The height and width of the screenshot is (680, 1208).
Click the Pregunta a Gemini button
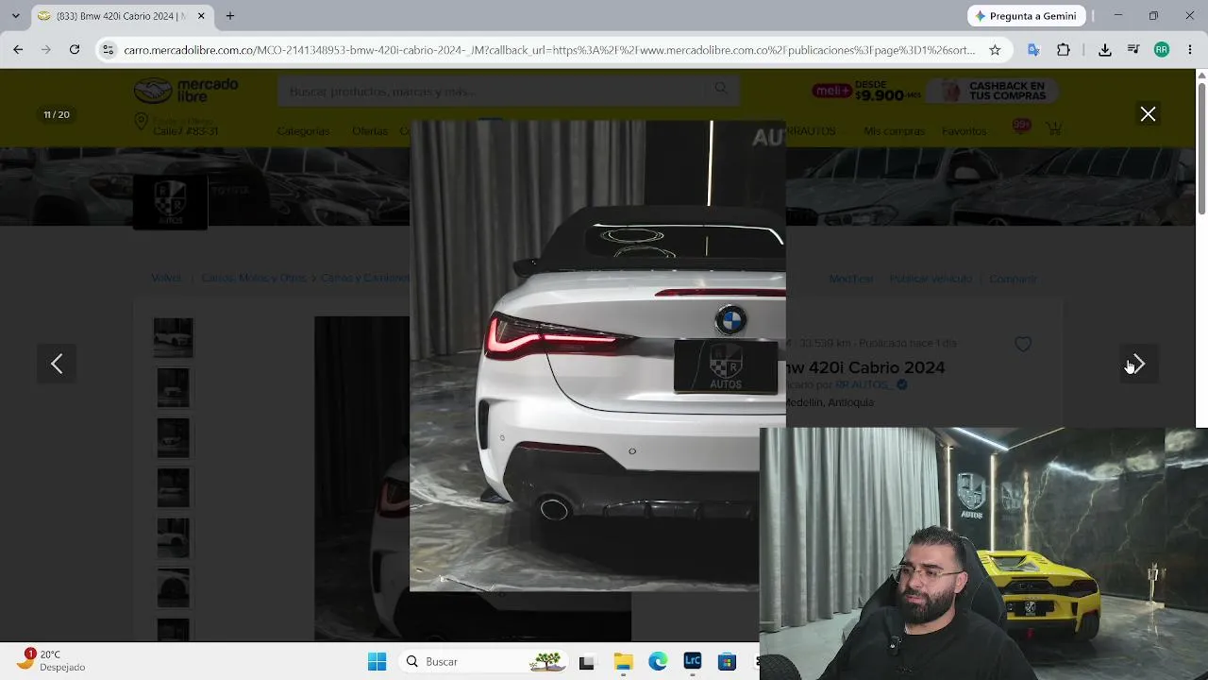pos(1026,16)
